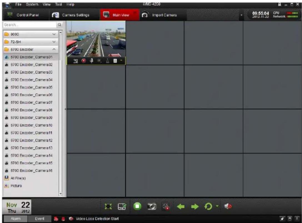This screenshot has height=223, width=302.
Task: Open the Help menu
Action: coord(70,4)
